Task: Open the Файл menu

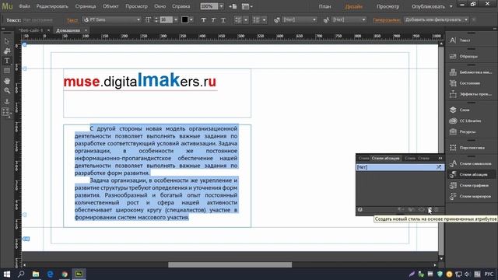Action: click(24, 6)
